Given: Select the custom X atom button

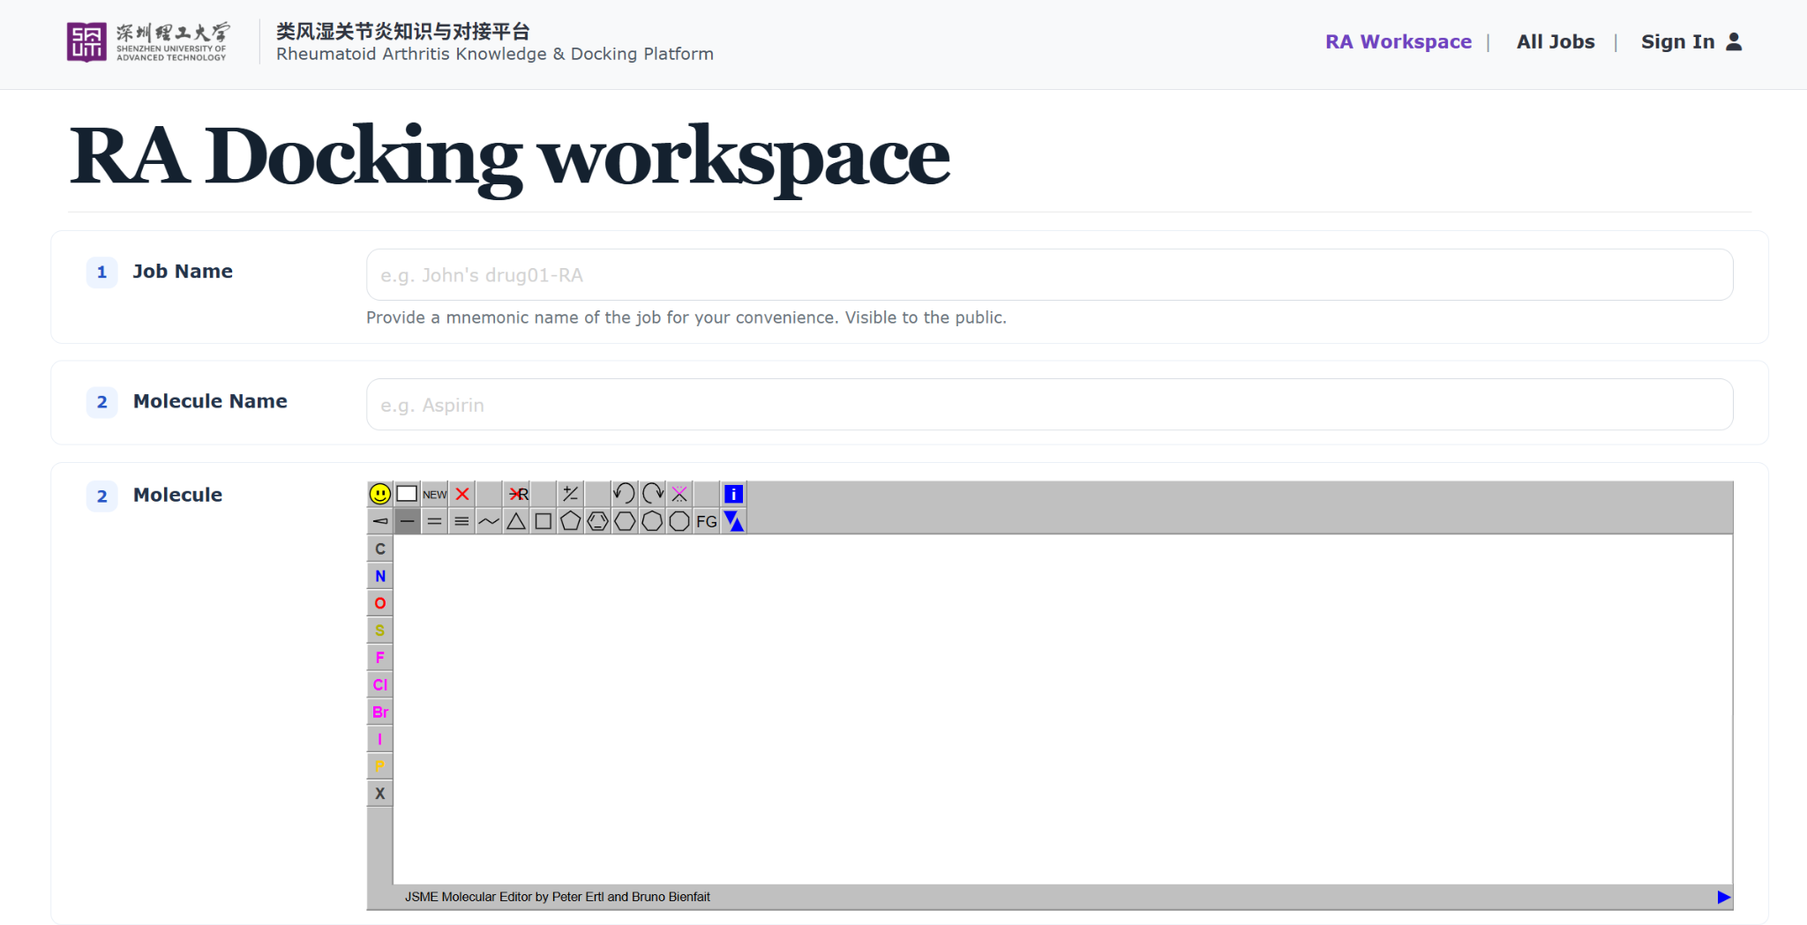Looking at the screenshot, I should (380, 794).
